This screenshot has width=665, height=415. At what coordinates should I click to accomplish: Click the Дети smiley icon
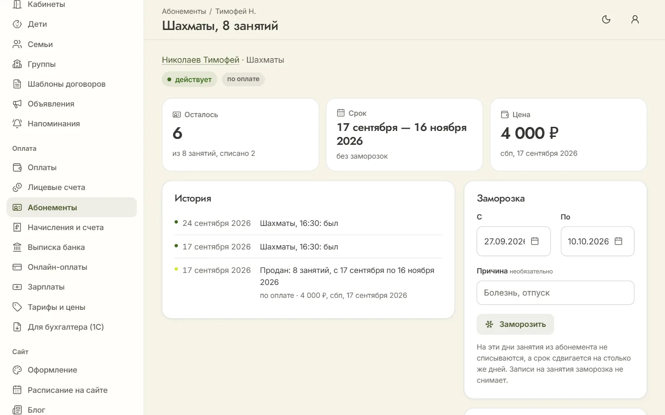(17, 24)
